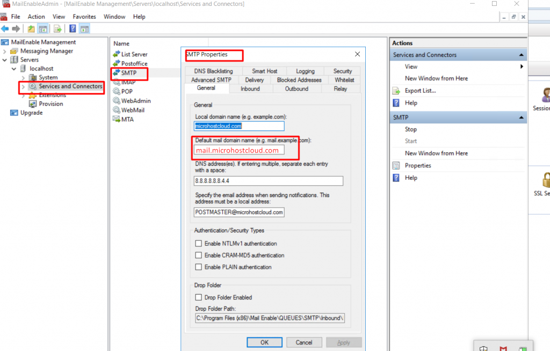Expand the Services and Connectors tree node

point(23,86)
